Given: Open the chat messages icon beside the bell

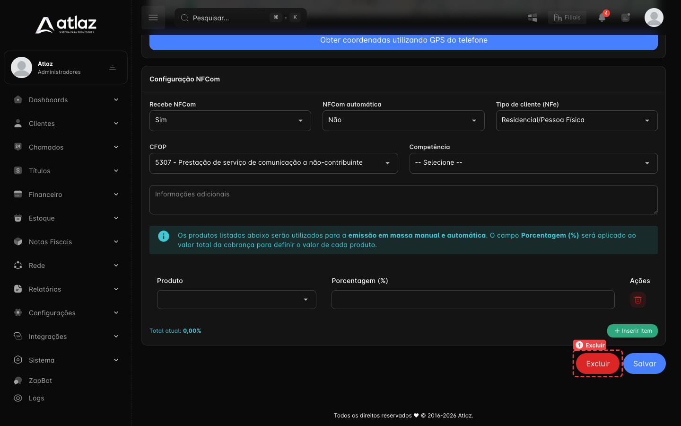Looking at the screenshot, I should 626,18.
